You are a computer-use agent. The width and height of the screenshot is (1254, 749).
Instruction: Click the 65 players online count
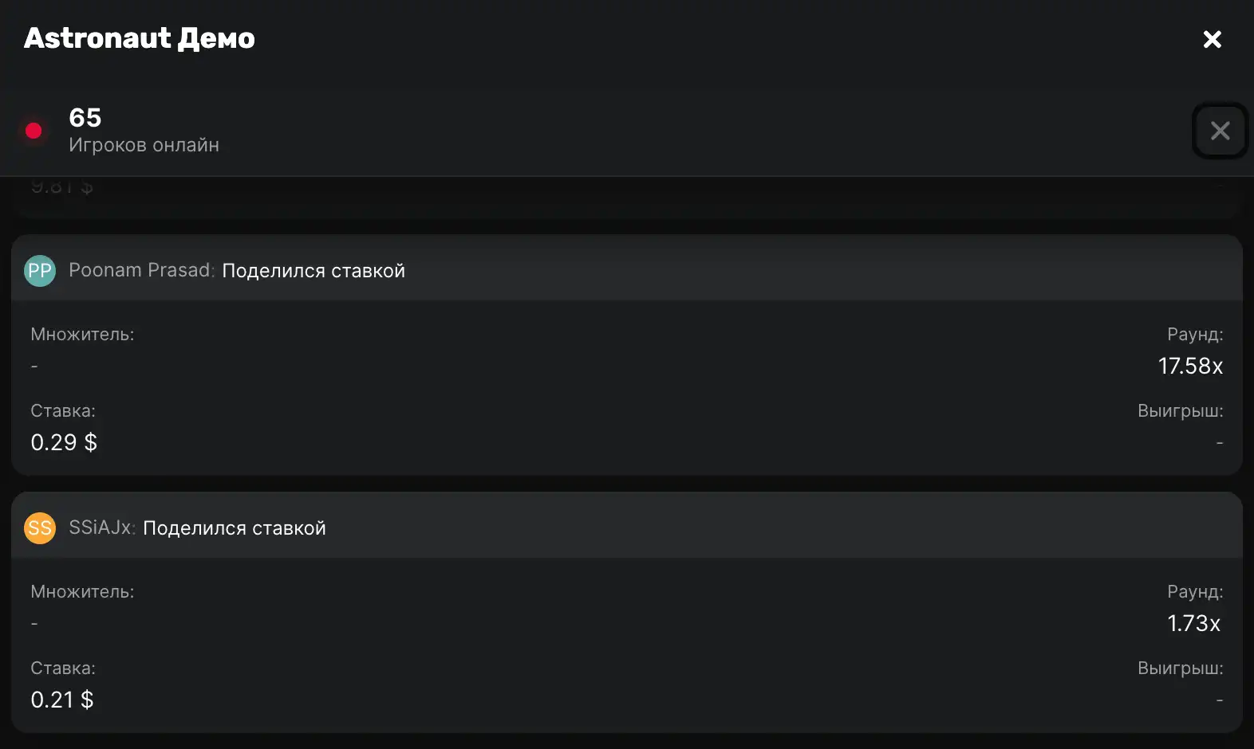click(85, 118)
